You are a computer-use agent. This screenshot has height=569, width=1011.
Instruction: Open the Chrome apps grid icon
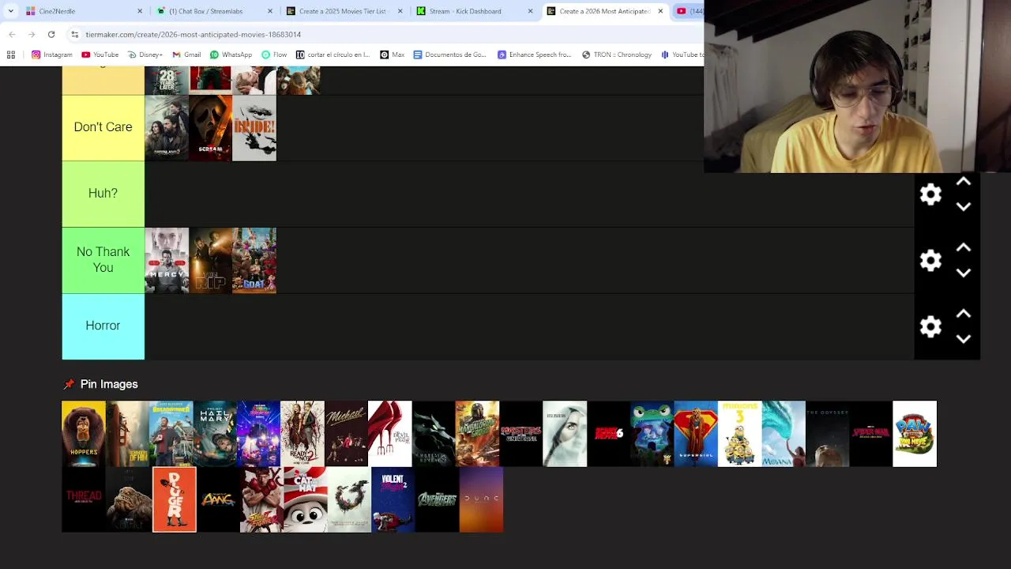[11, 55]
